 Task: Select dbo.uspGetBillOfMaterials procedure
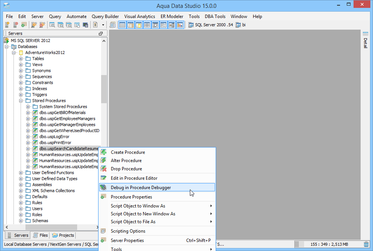[62, 113]
